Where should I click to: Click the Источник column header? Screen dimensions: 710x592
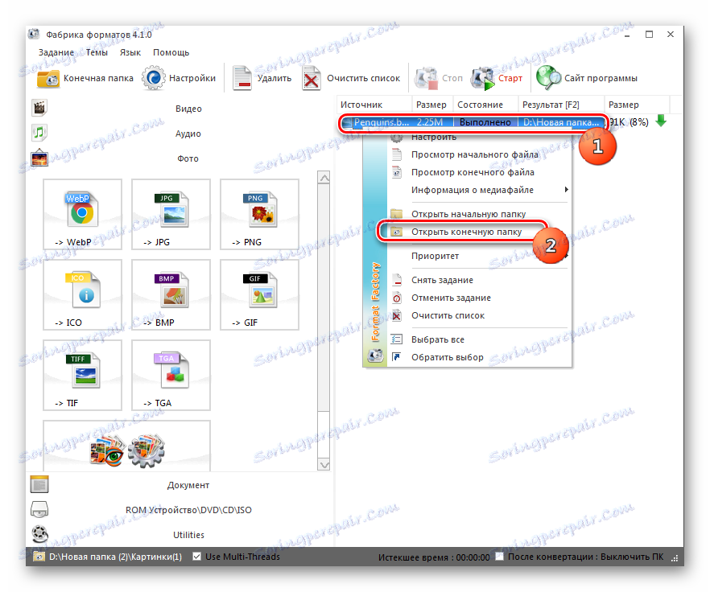(x=374, y=105)
